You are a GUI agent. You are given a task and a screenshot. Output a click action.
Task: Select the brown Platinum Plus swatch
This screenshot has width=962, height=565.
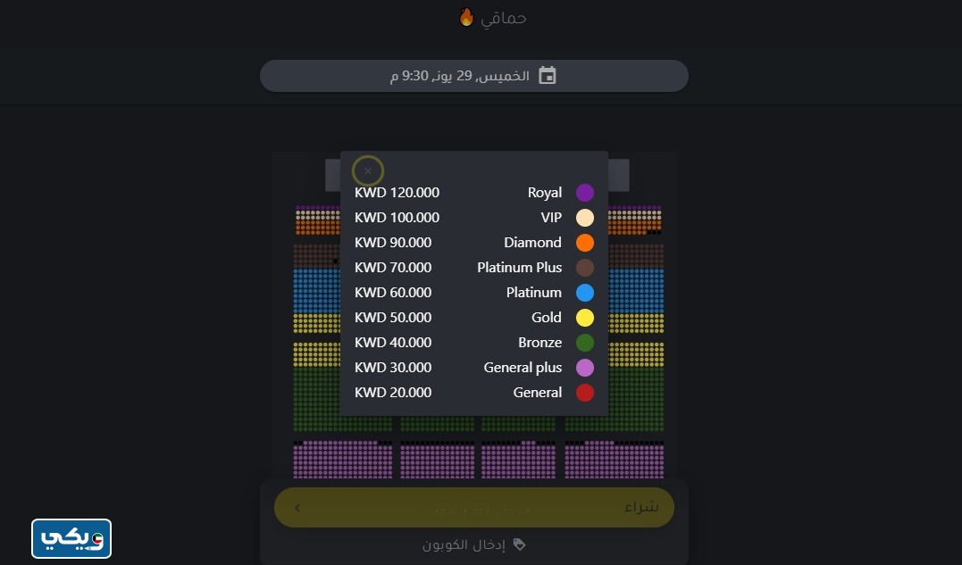click(585, 268)
